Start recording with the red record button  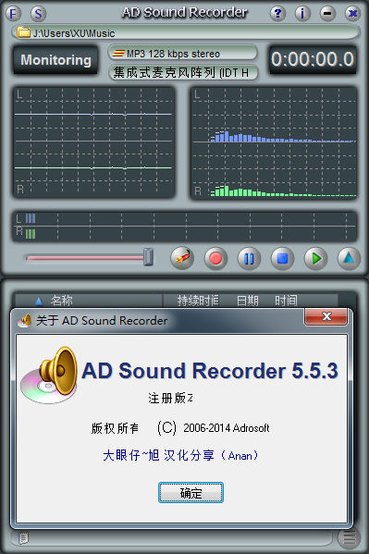pos(215,258)
